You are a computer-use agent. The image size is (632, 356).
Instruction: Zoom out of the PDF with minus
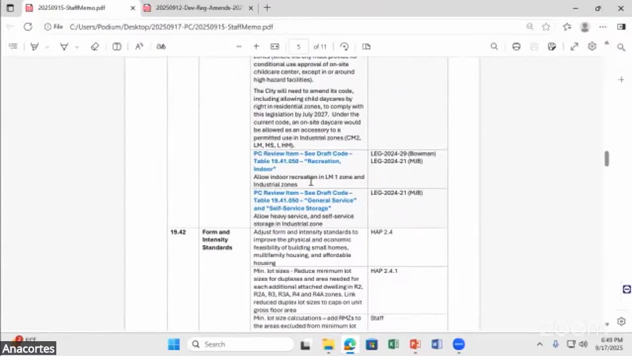[239, 46]
